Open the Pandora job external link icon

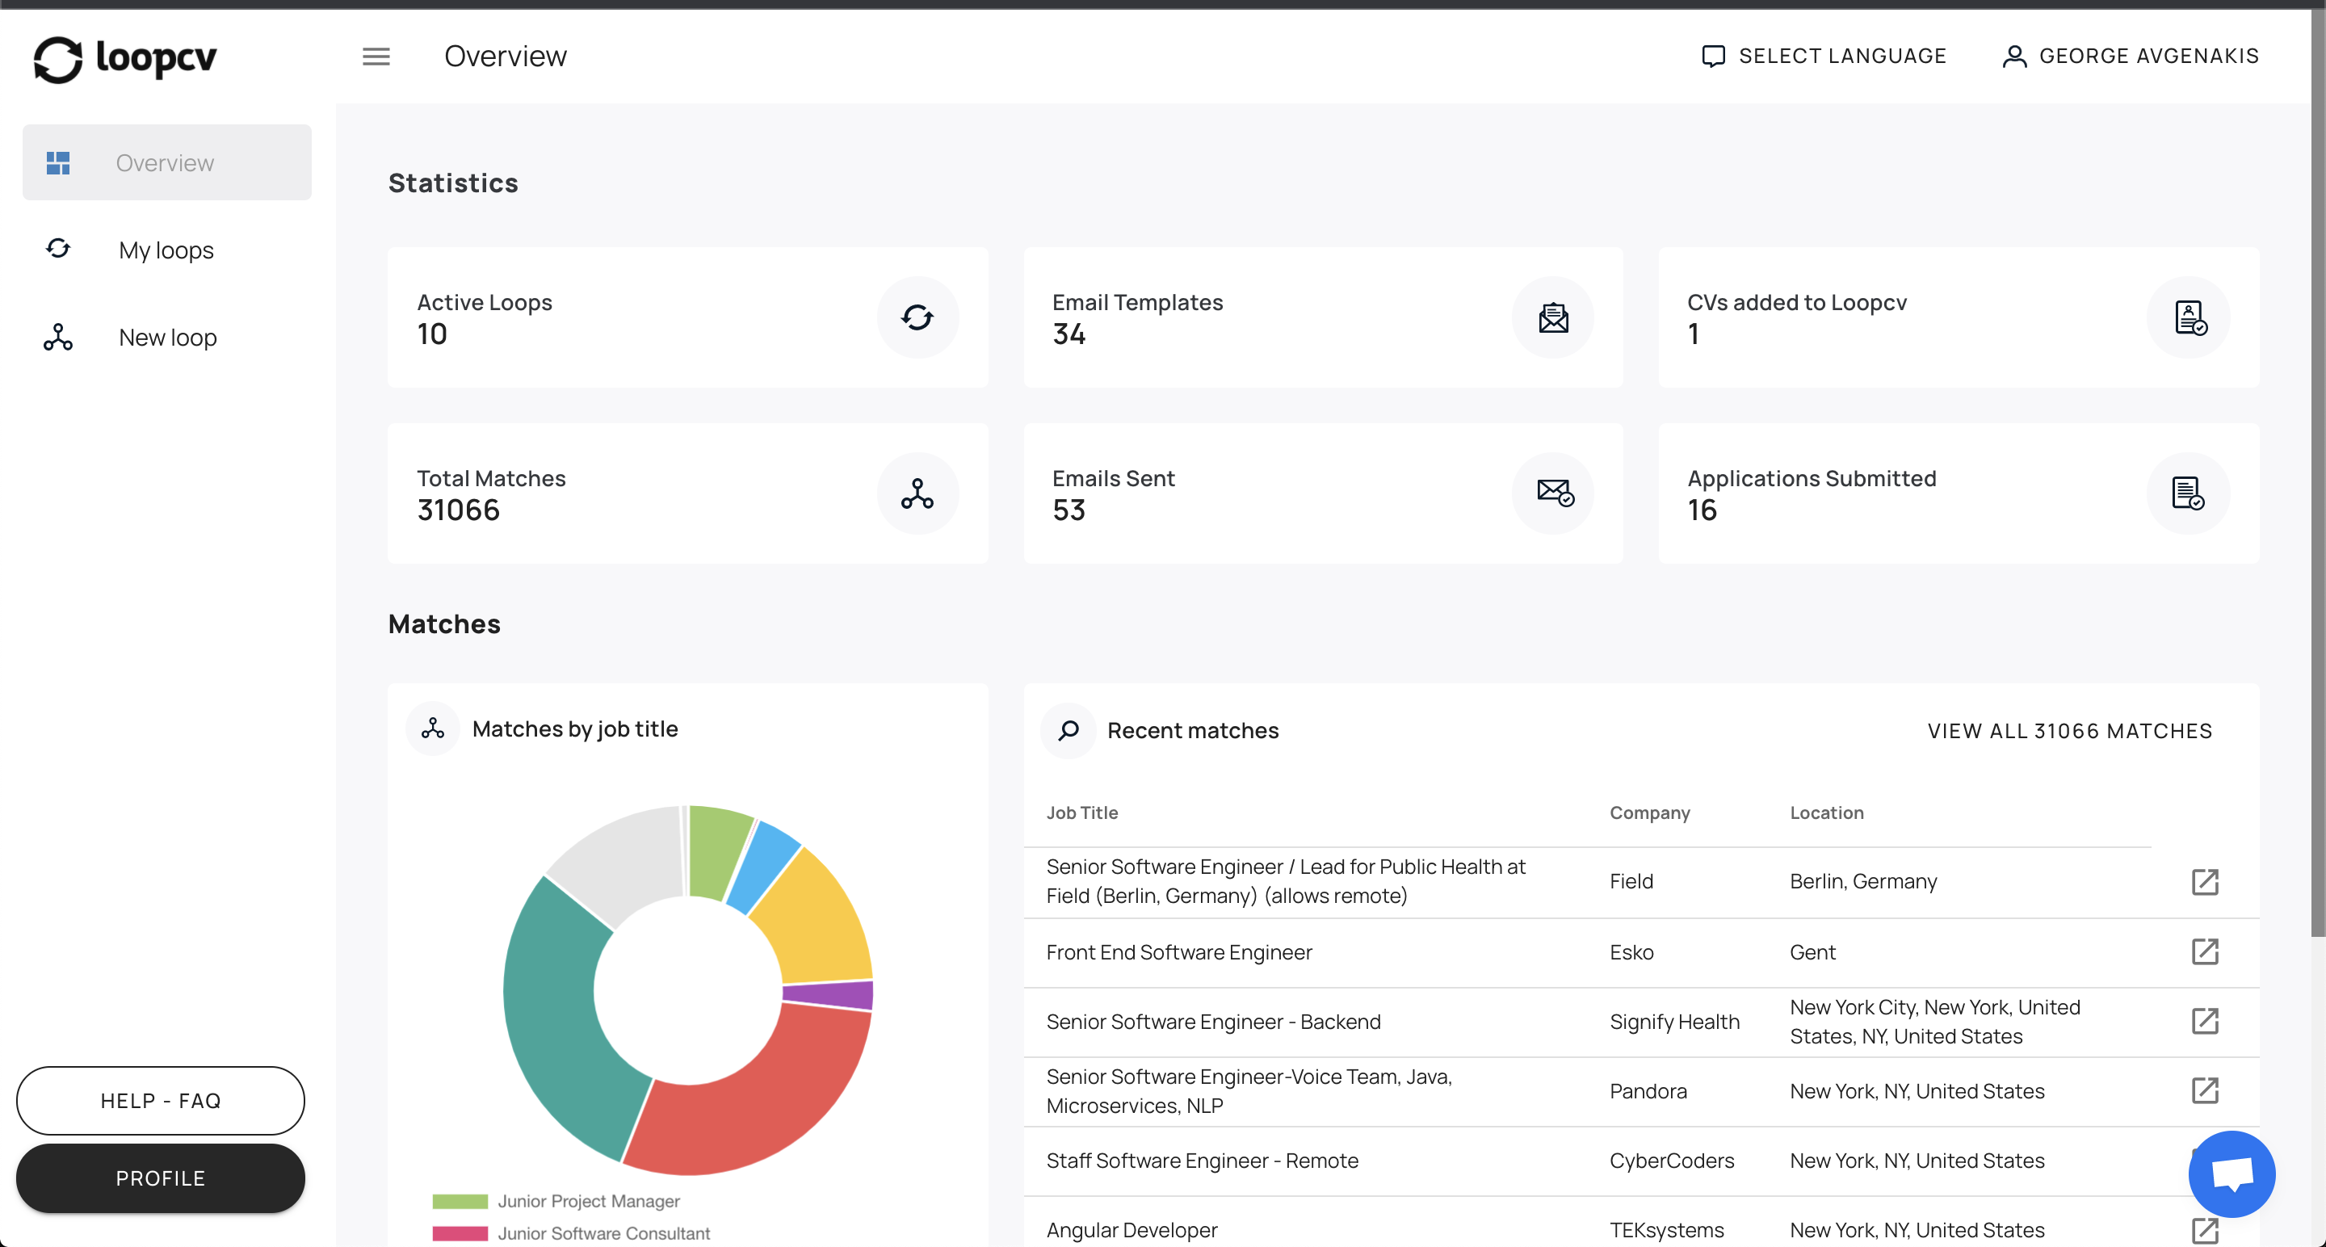[2204, 1091]
